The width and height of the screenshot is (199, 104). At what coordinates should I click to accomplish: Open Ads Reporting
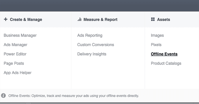pos(90,35)
